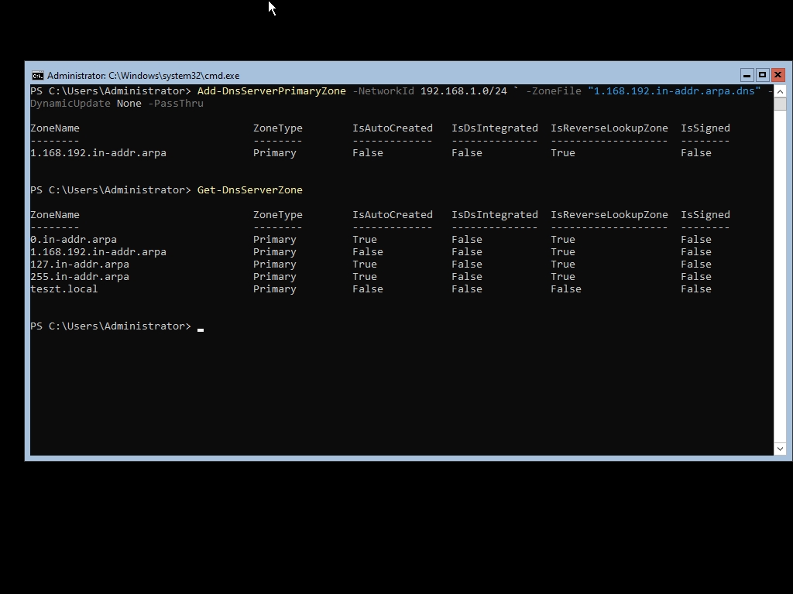Image resolution: width=793 pixels, height=594 pixels.
Task: Click the vertical scrollbar thumb
Action: click(780, 104)
